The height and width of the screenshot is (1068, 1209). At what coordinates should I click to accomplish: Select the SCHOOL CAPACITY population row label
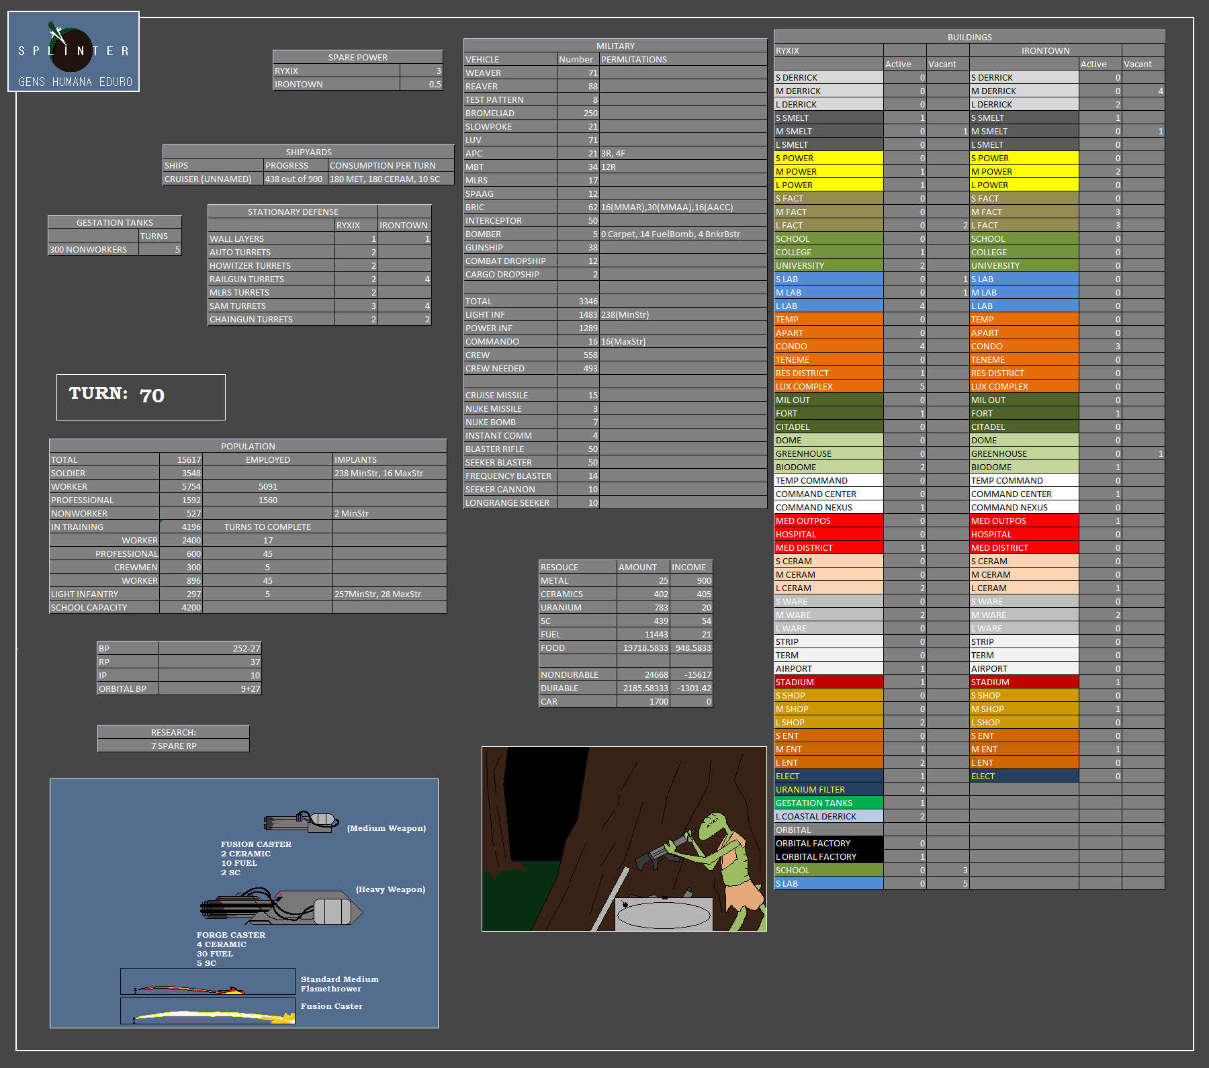click(104, 607)
